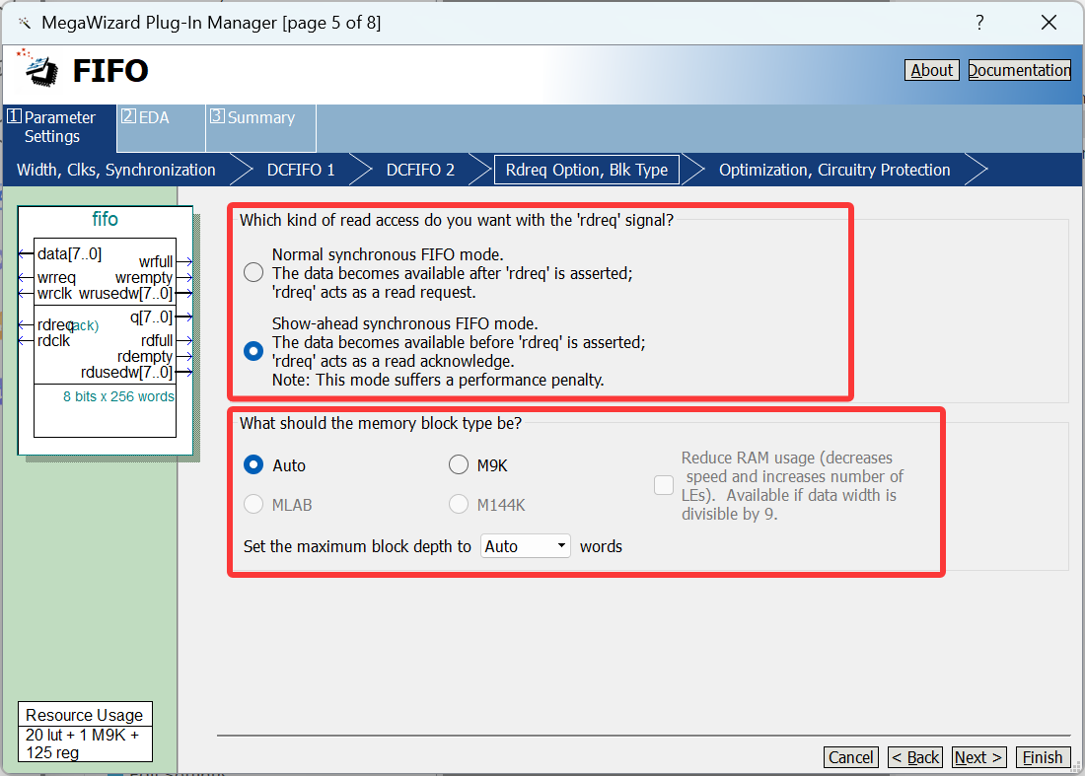Click the fifo block diagram title
Image resolution: width=1085 pixels, height=776 pixels.
pyautogui.click(x=106, y=219)
